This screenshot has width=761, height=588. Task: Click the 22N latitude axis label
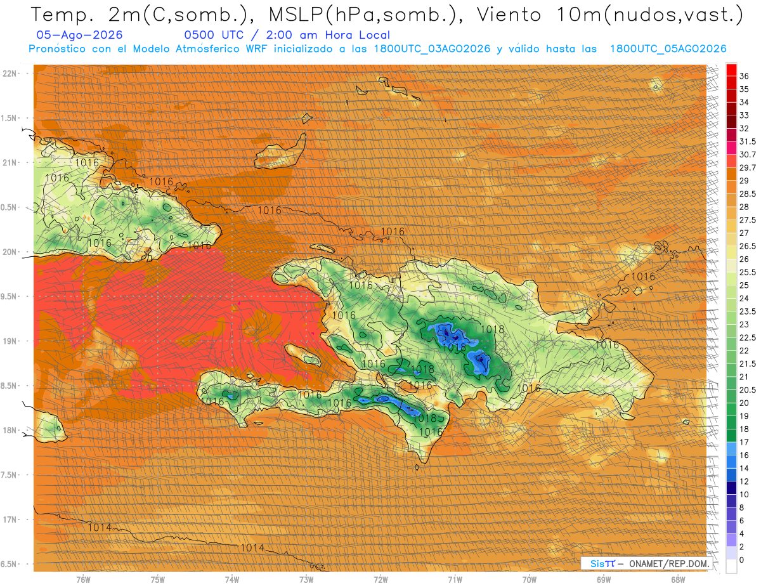pos(10,74)
